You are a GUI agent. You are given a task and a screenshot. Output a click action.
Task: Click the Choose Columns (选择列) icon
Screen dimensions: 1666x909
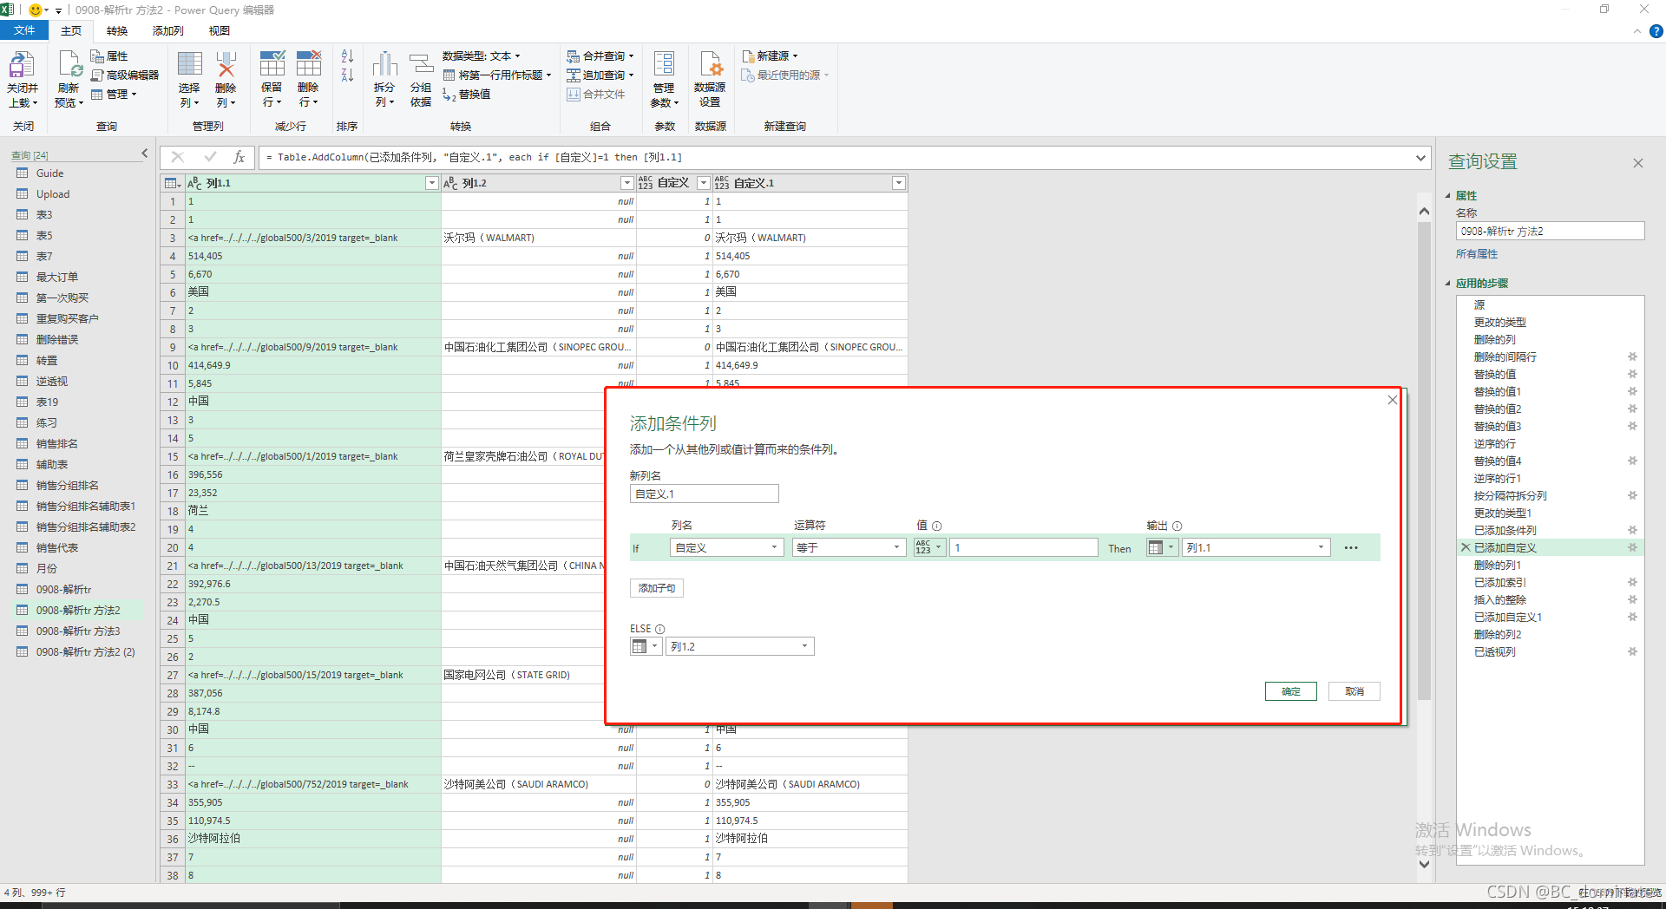189,66
